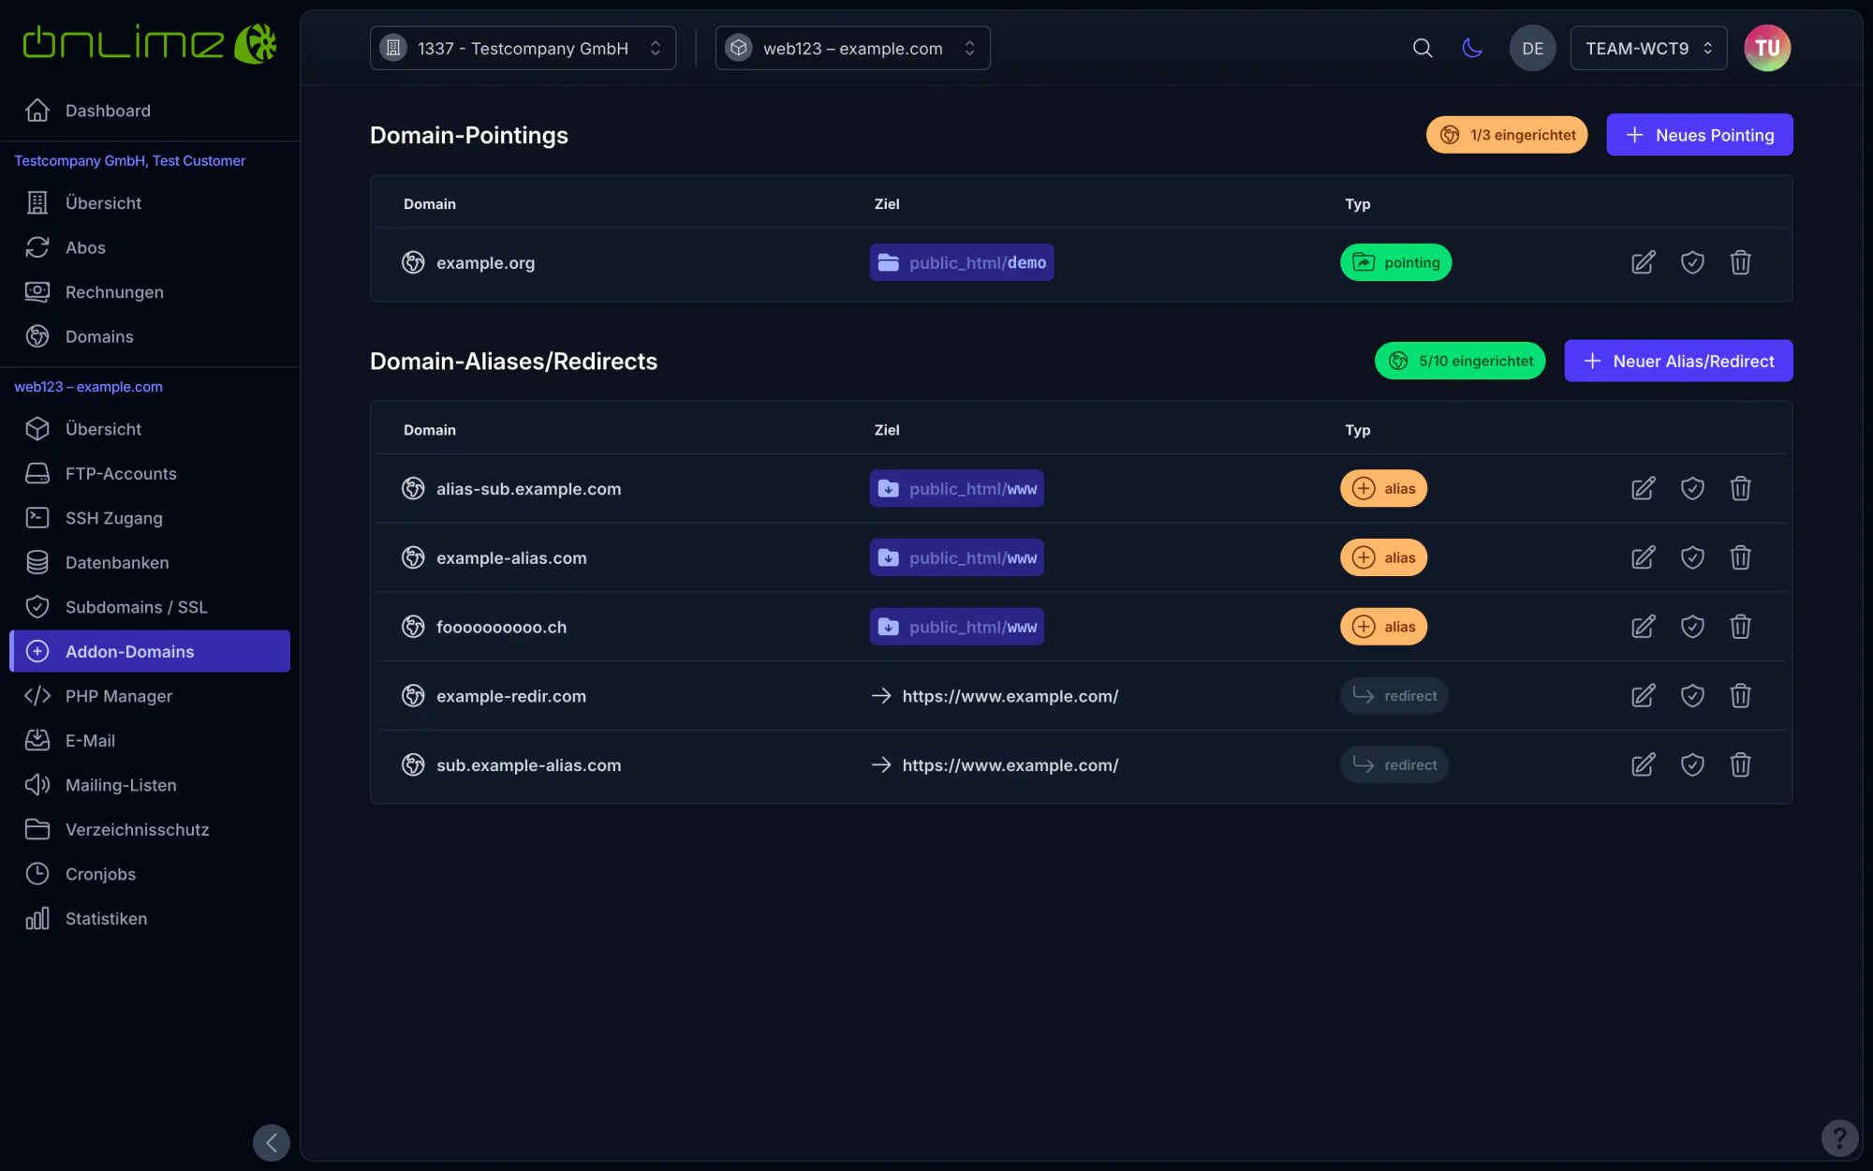
Task: Open PHP Manager
Action: [150, 696]
